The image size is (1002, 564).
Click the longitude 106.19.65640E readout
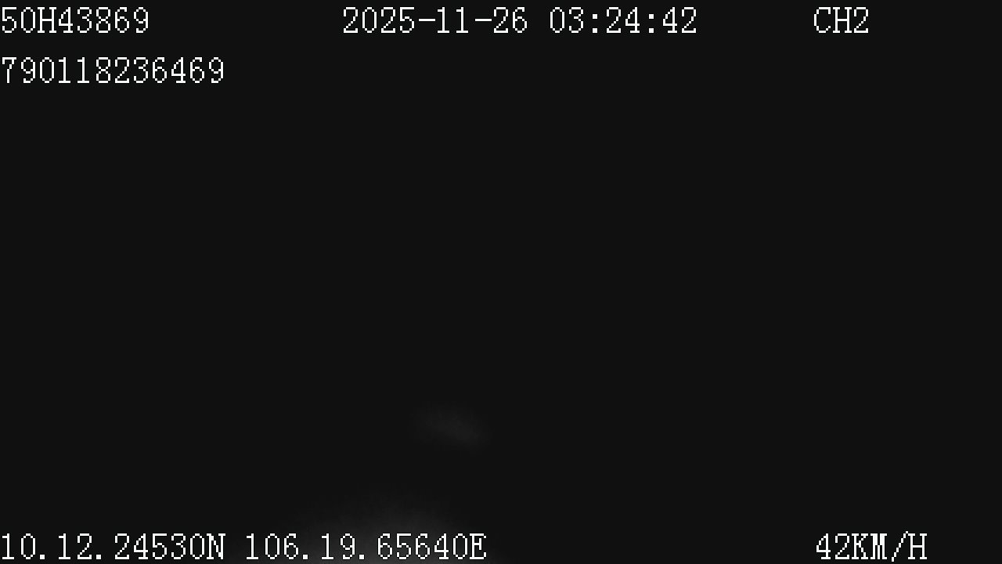click(366, 547)
